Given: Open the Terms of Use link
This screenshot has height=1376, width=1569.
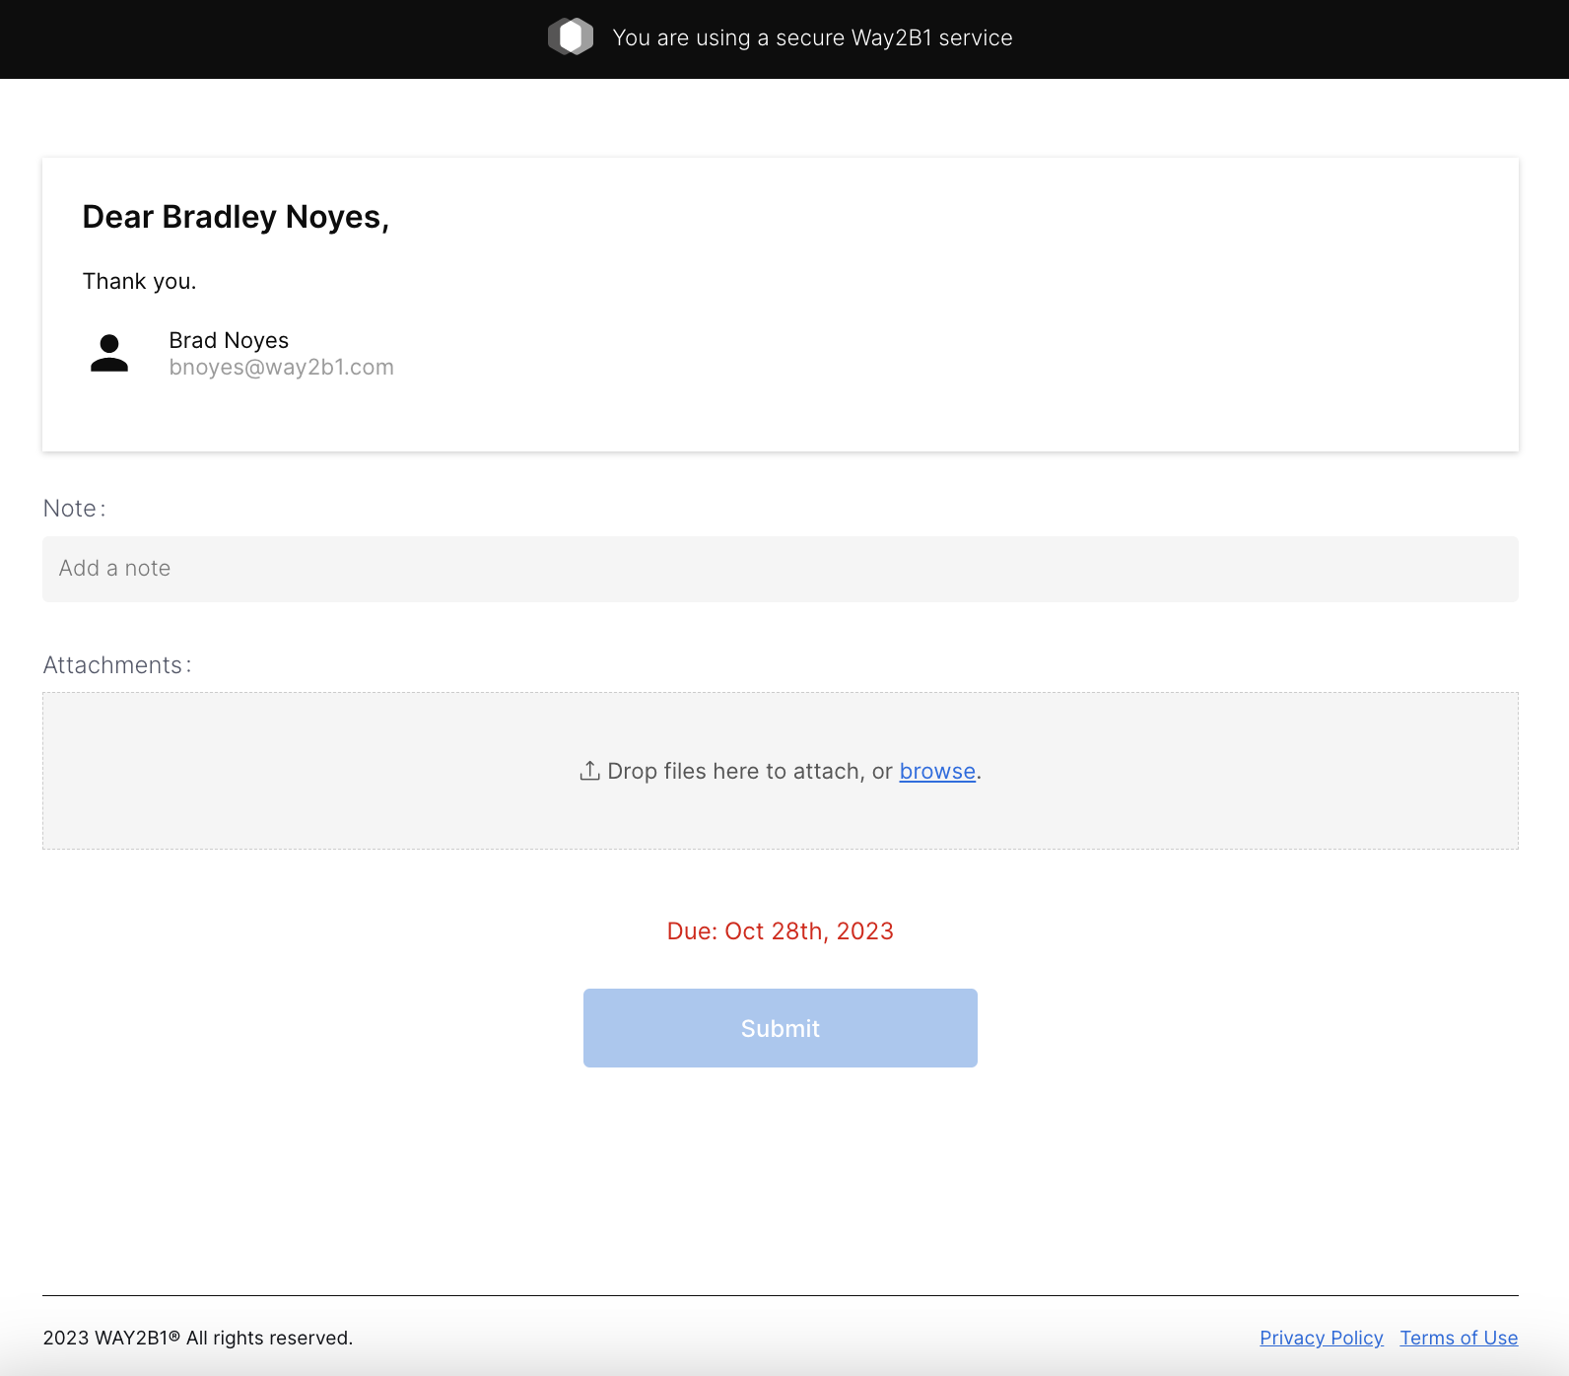Looking at the screenshot, I should (x=1459, y=1338).
